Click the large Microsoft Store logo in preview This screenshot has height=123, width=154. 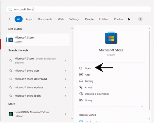pos(111,38)
